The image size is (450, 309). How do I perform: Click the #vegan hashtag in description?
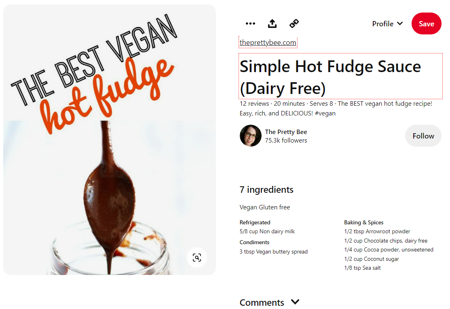(x=325, y=113)
